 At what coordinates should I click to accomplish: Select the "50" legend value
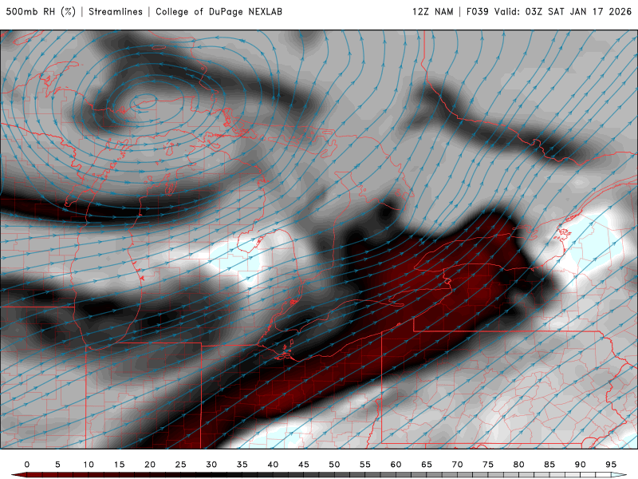click(x=334, y=465)
